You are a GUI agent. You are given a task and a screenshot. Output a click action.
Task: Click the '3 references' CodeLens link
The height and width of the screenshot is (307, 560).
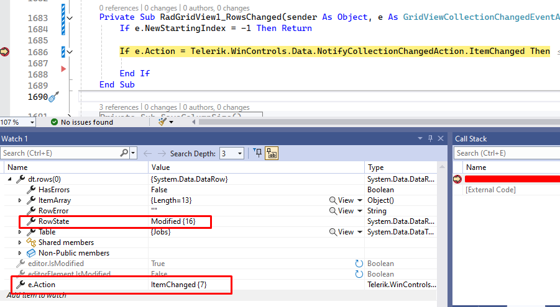119,107
